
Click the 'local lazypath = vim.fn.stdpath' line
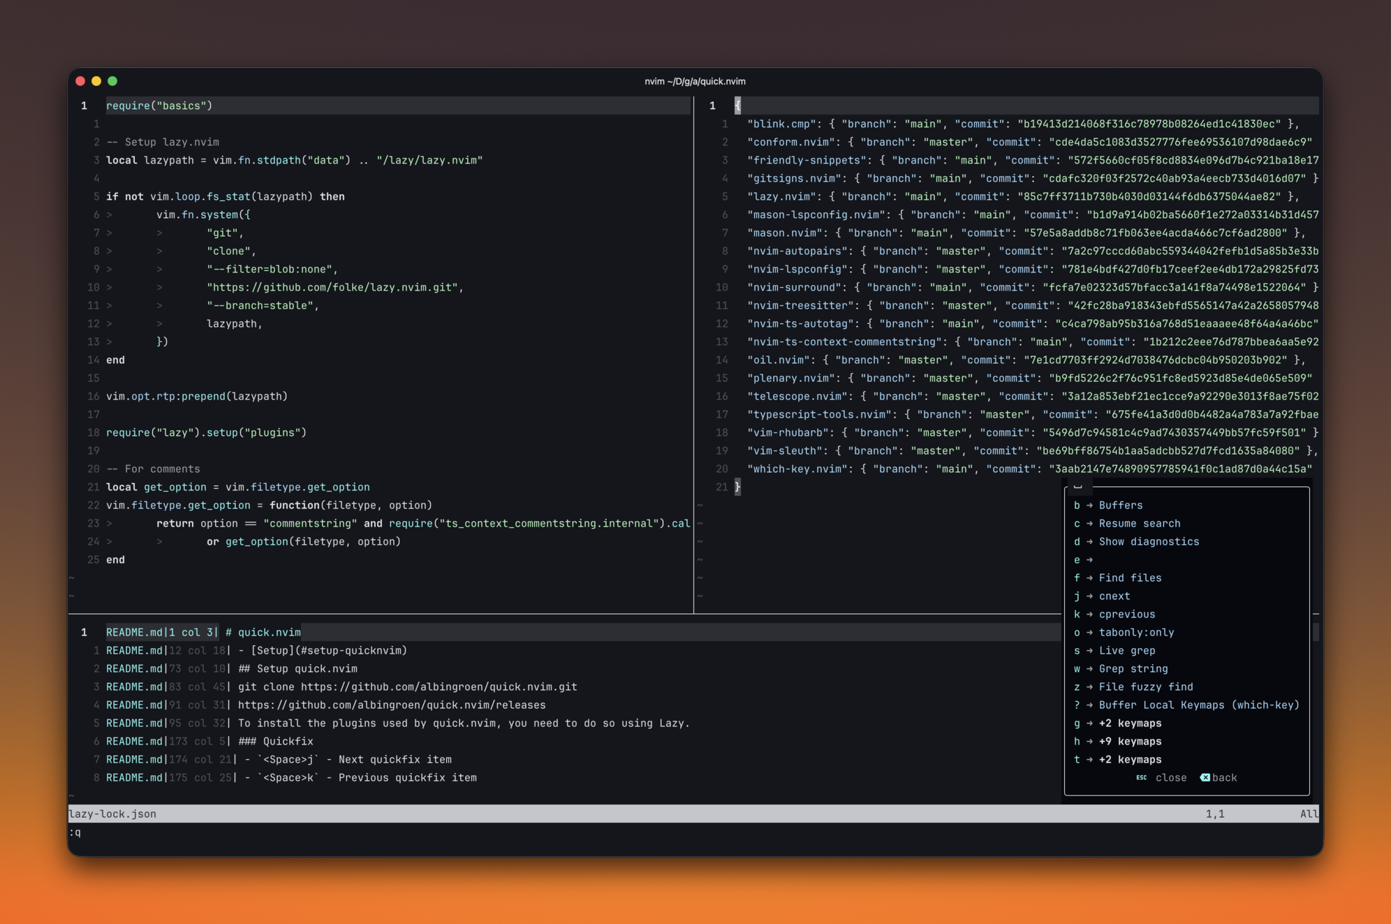pyautogui.click(x=294, y=160)
